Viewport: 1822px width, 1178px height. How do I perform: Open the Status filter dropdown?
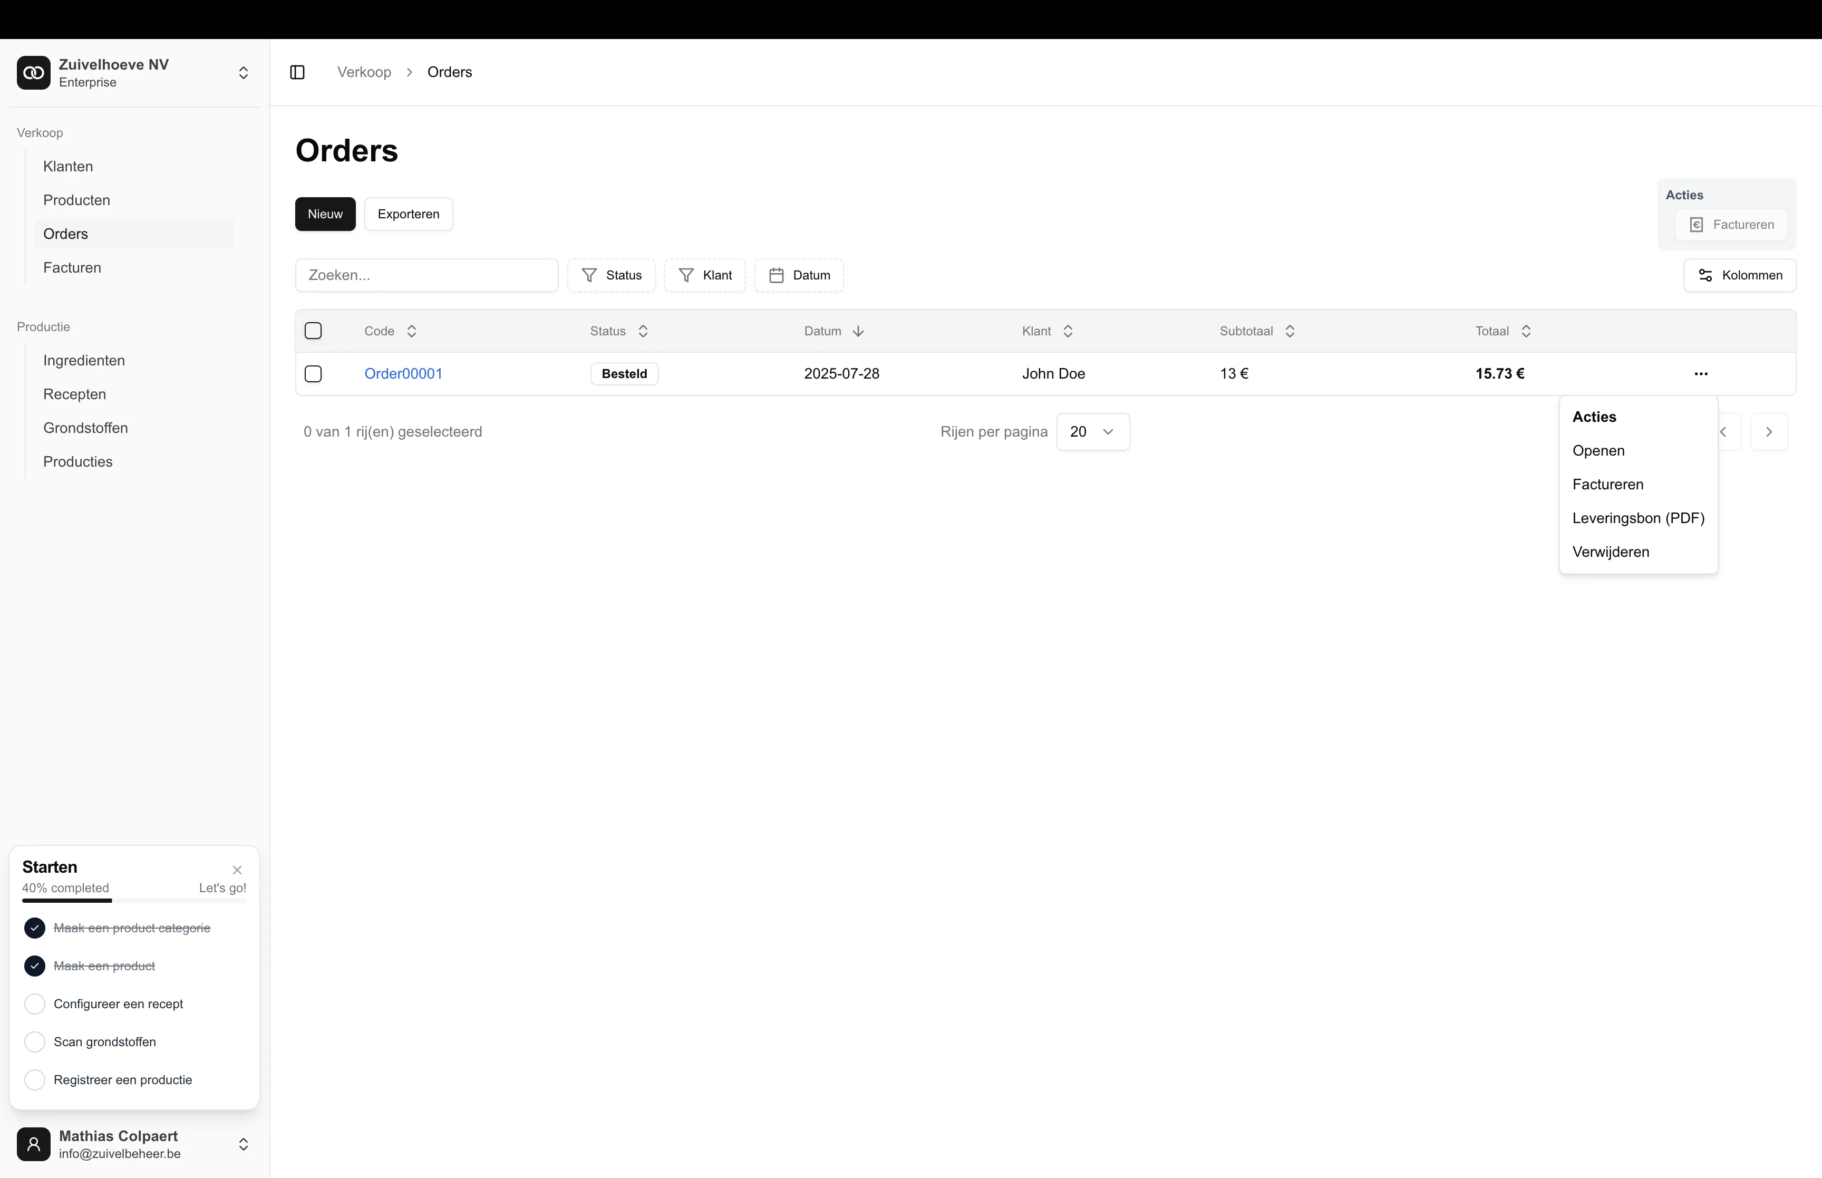click(x=611, y=275)
